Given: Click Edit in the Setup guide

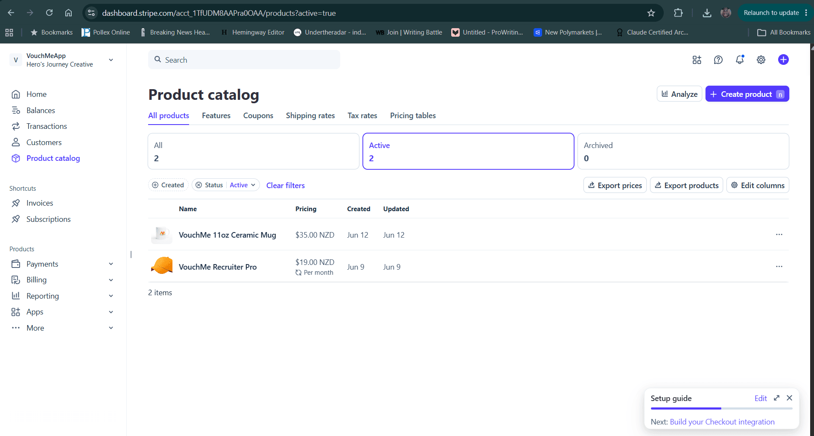Looking at the screenshot, I should point(761,398).
